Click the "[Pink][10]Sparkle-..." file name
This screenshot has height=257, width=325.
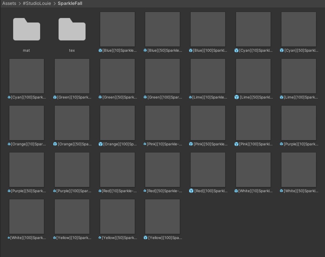164,144
